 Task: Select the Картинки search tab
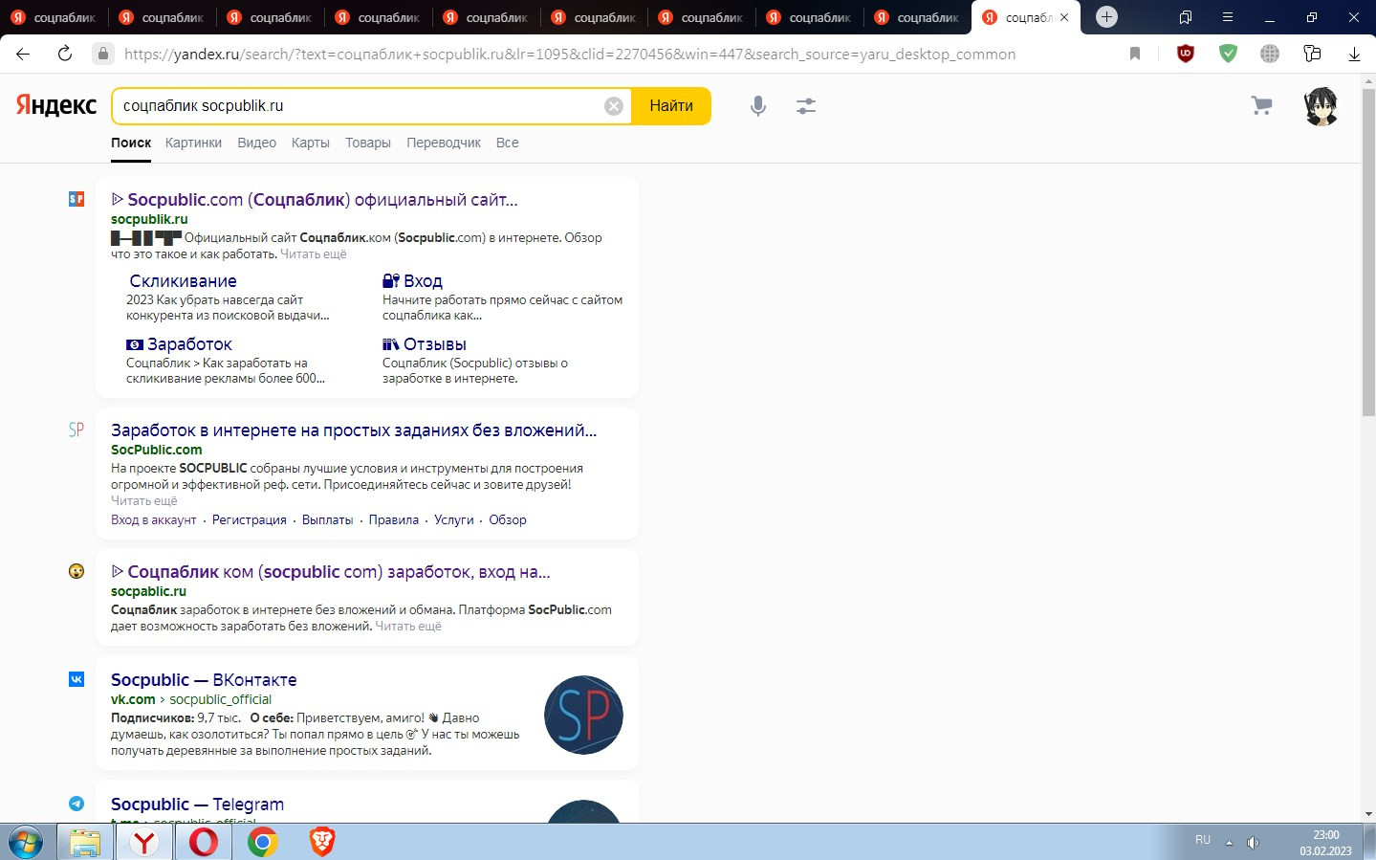[x=193, y=143]
